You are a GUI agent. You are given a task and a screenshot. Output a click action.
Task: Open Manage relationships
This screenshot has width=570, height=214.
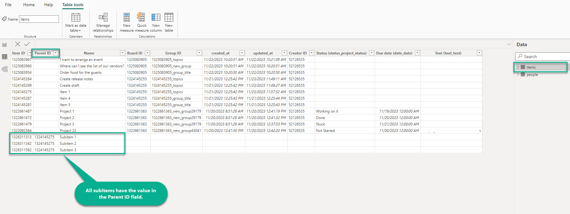tap(103, 18)
